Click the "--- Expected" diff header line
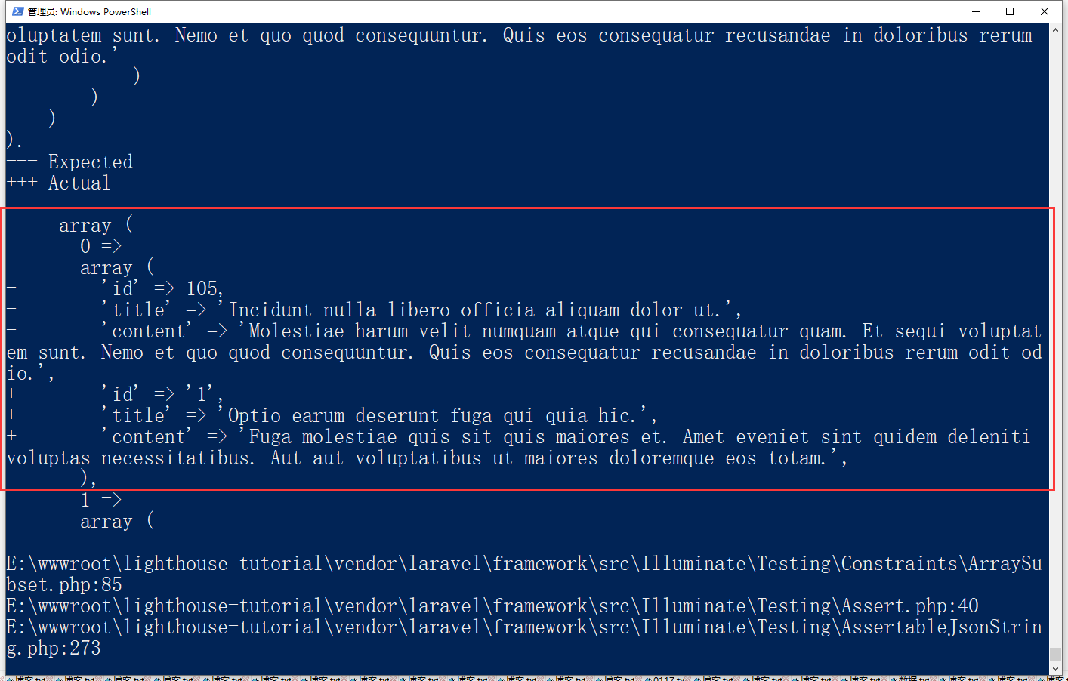The image size is (1068, 681). [69, 162]
